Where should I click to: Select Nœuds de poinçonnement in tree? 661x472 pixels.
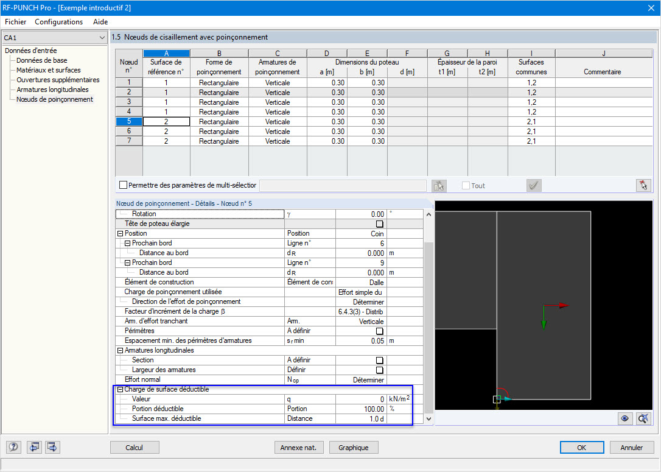coord(55,99)
